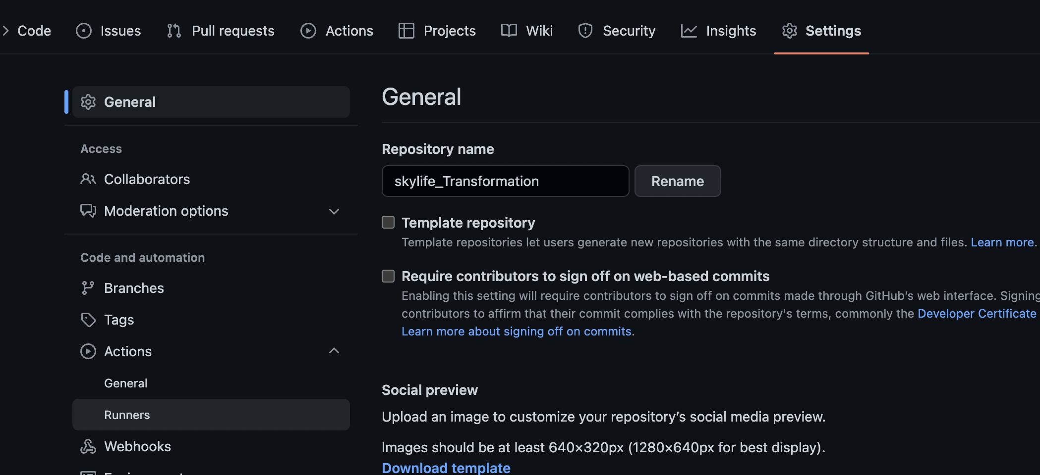The height and width of the screenshot is (475, 1040).
Task: Collapse the Actions sidebar section
Action: pyautogui.click(x=334, y=351)
